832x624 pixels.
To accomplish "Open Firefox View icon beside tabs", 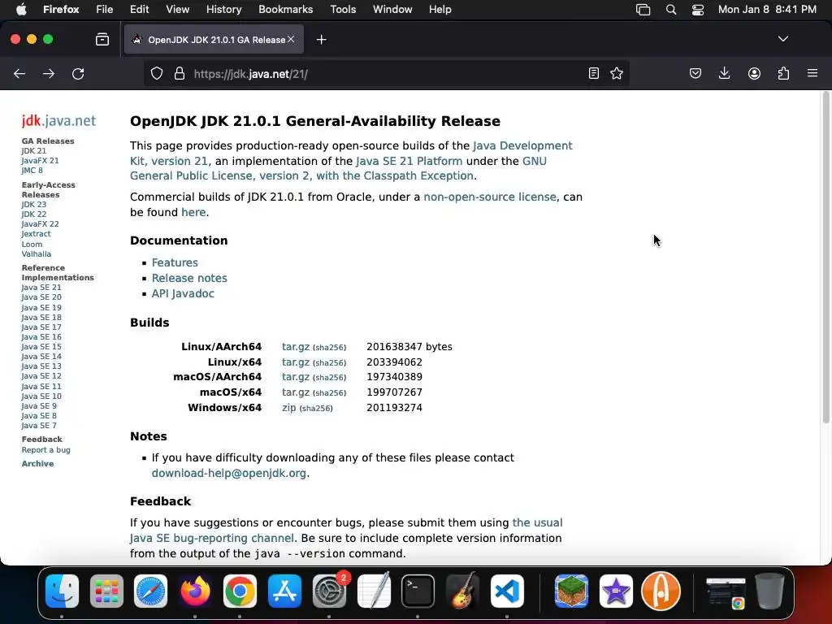I will coord(102,39).
